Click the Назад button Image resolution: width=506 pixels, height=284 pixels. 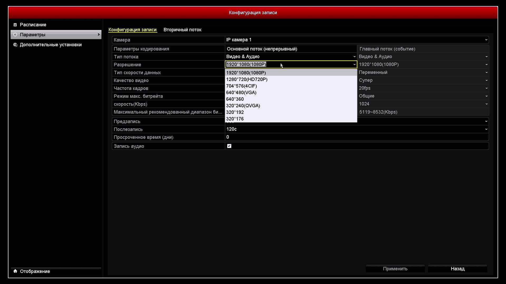click(458, 269)
